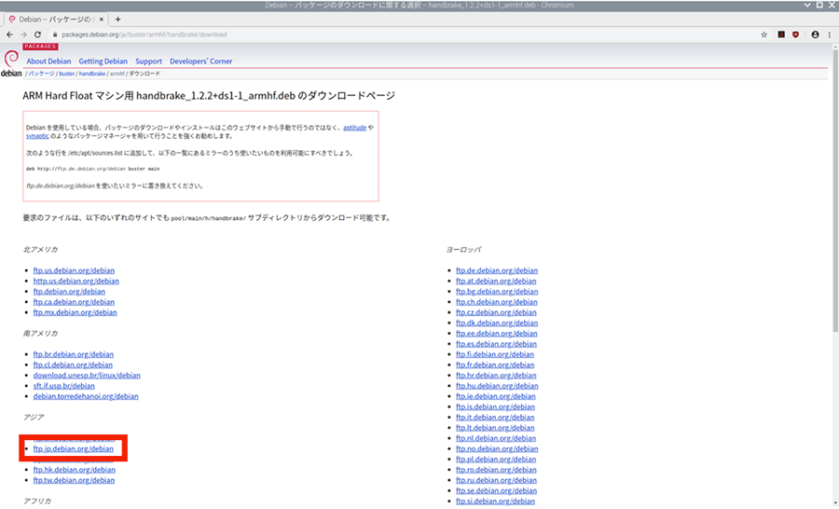
Task: Download from ftp.ca.debian.org/debian
Action: tap(74, 302)
